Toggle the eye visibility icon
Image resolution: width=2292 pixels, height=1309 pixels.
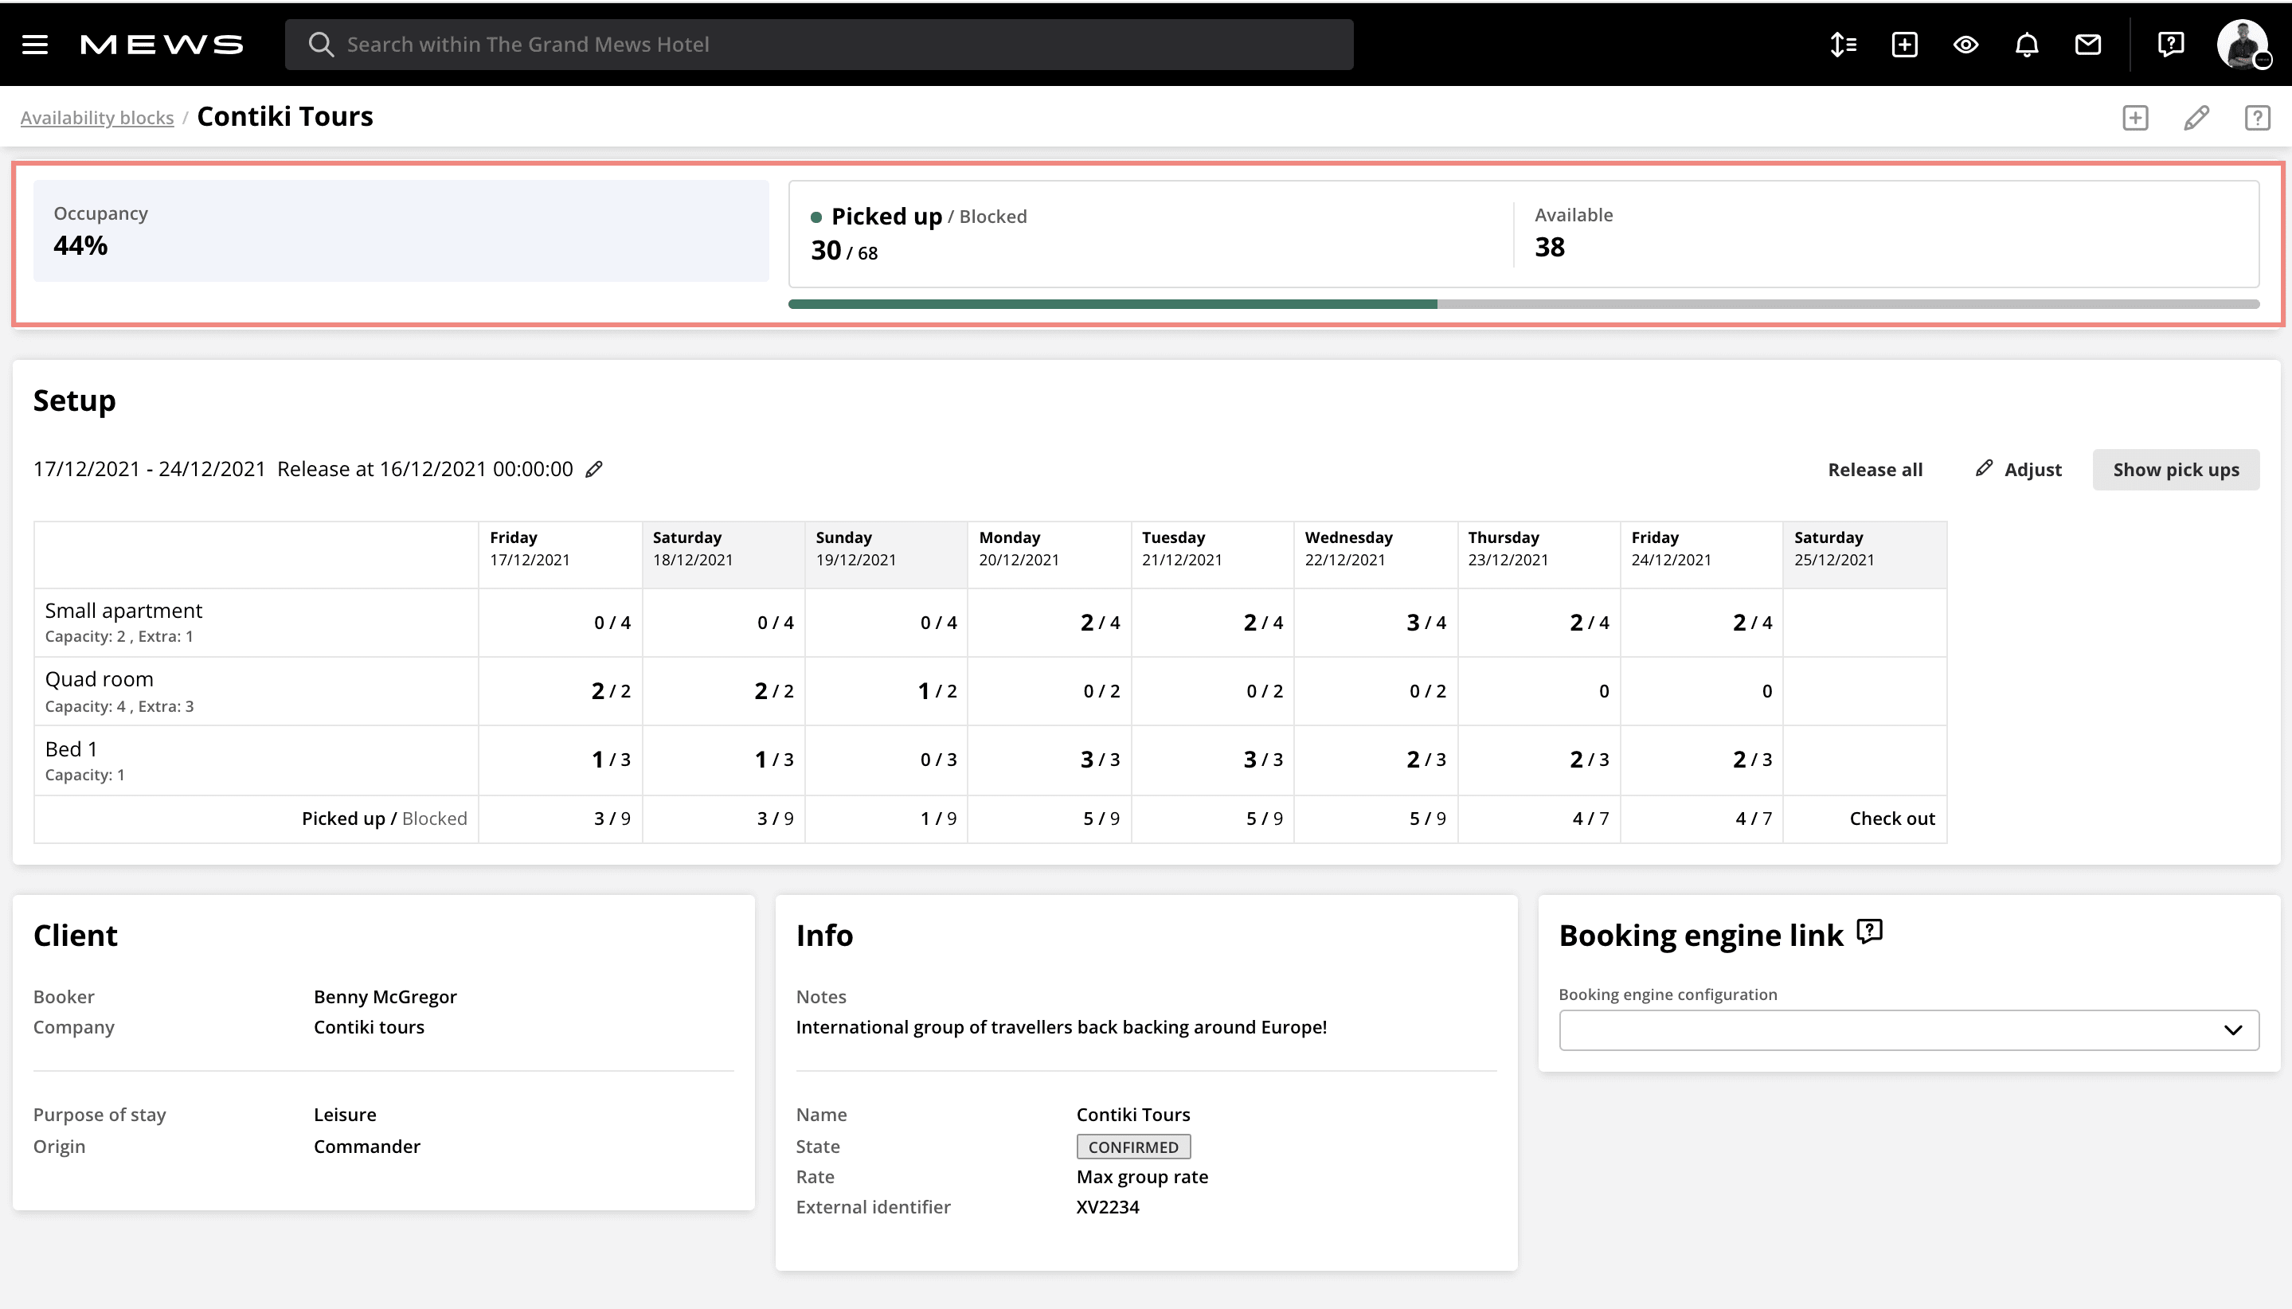pos(1965,44)
